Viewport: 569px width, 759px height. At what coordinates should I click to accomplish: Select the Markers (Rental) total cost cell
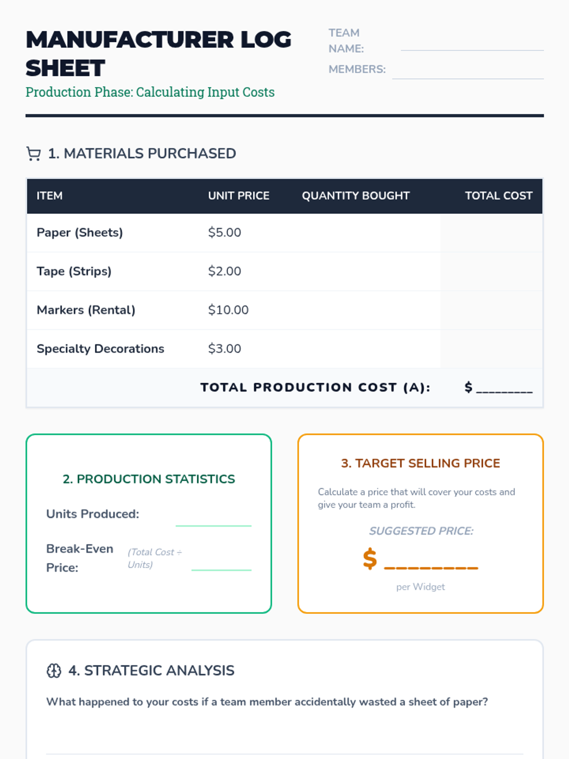click(491, 310)
